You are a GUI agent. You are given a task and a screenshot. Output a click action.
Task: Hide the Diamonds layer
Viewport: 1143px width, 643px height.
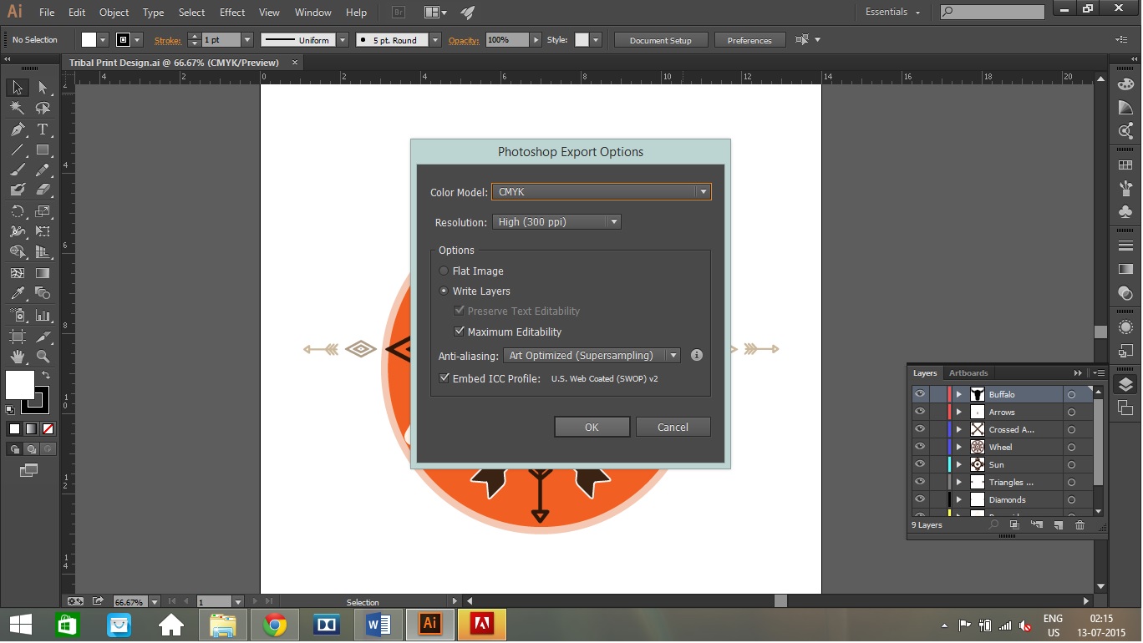tap(920, 499)
